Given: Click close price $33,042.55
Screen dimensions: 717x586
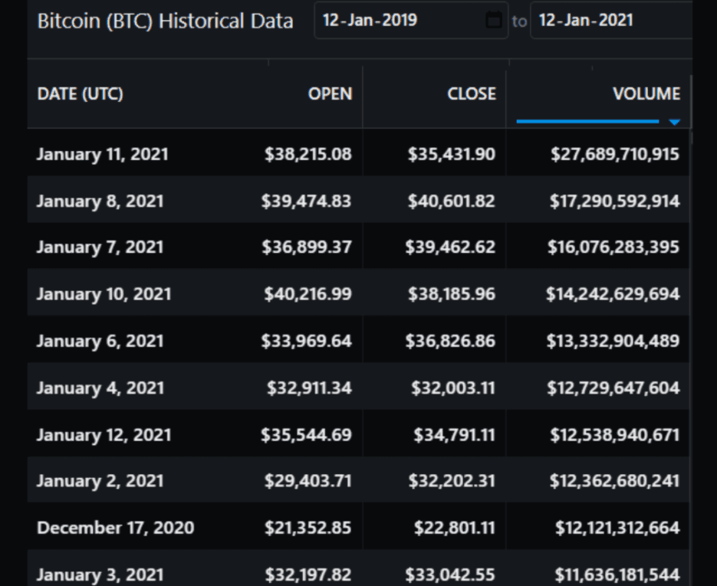Looking at the screenshot, I should tap(450, 574).
